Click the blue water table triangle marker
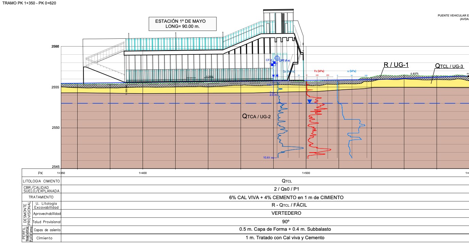Image resolution: width=469 pixels, height=244 pixels. pos(309,101)
